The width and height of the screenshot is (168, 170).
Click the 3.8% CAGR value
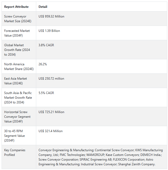click(46, 45)
